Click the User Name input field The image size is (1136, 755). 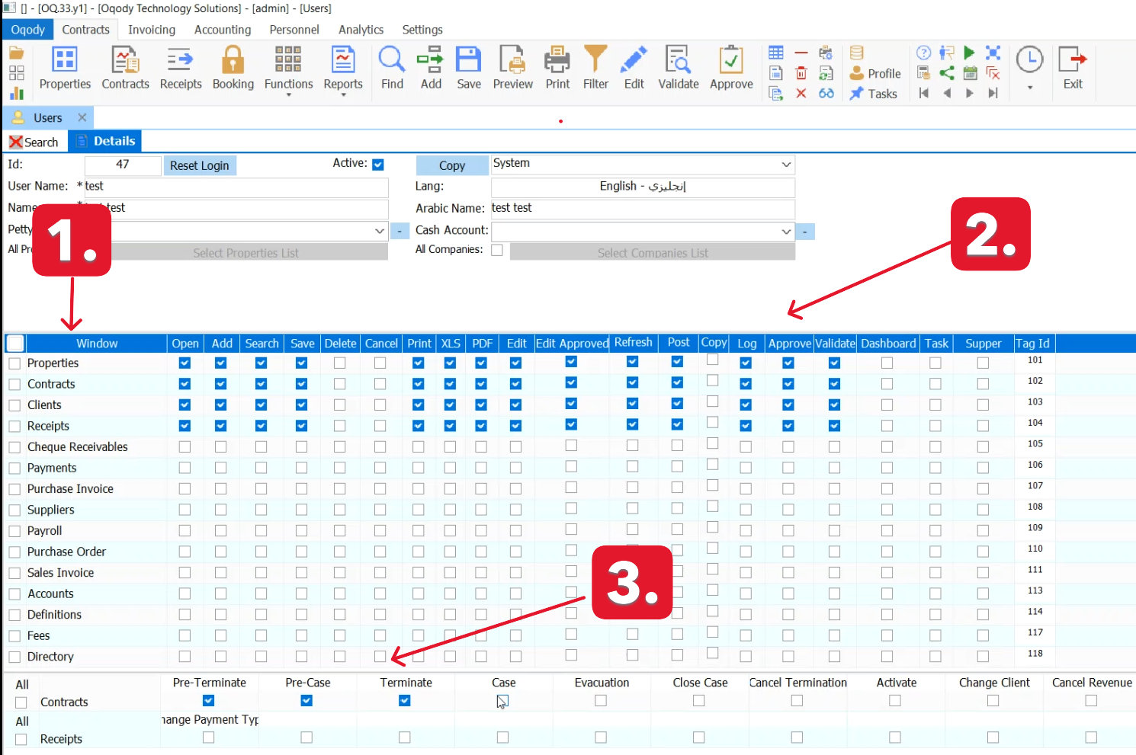[x=236, y=187]
